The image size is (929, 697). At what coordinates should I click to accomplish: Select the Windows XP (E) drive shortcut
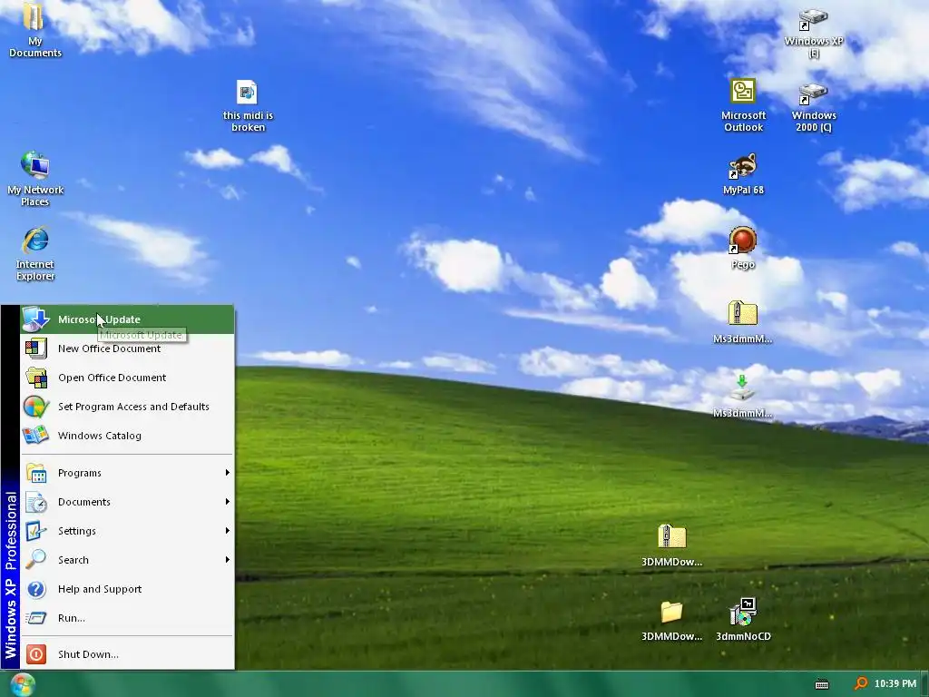click(814, 32)
